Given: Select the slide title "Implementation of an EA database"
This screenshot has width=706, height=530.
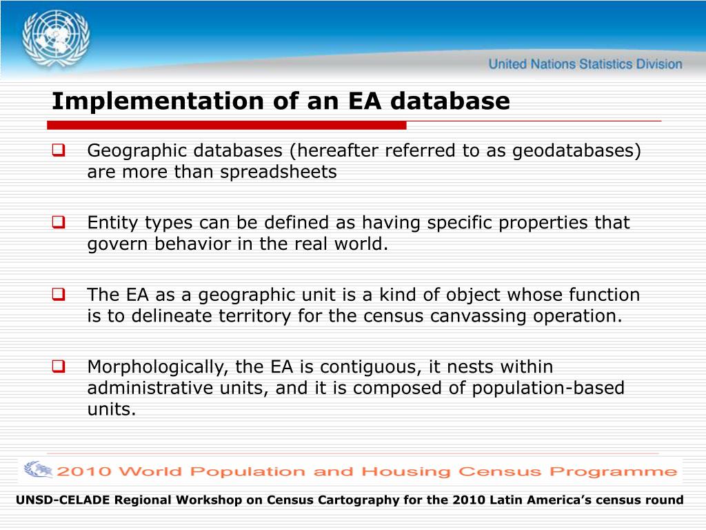Looking at the screenshot, I should click(281, 101).
